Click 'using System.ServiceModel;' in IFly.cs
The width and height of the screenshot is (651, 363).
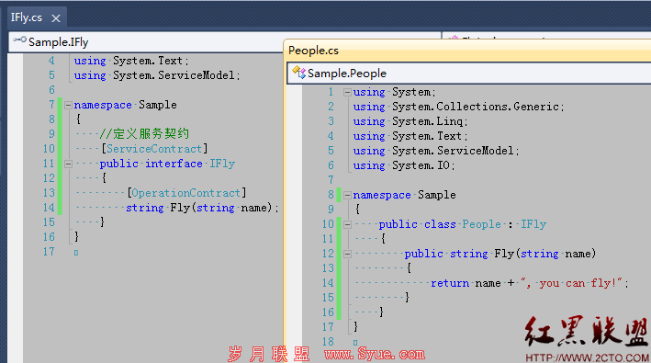tap(157, 75)
